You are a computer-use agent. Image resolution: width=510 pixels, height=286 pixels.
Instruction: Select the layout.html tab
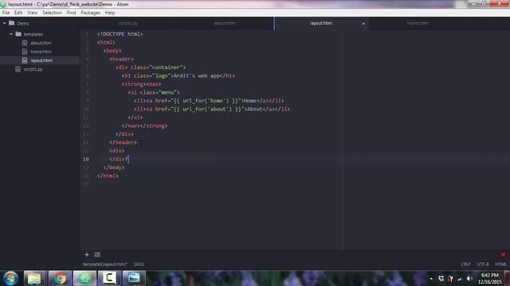tap(321, 23)
